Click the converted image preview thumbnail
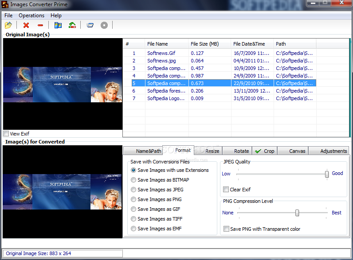Viewport: 353px width, 260px height. [63, 192]
